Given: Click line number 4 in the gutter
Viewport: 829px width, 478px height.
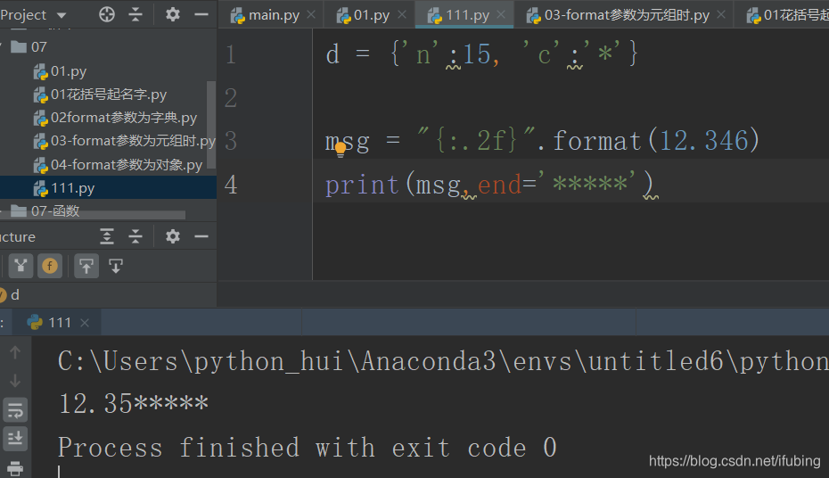Looking at the screenshot, I should (x=231, y=185).
